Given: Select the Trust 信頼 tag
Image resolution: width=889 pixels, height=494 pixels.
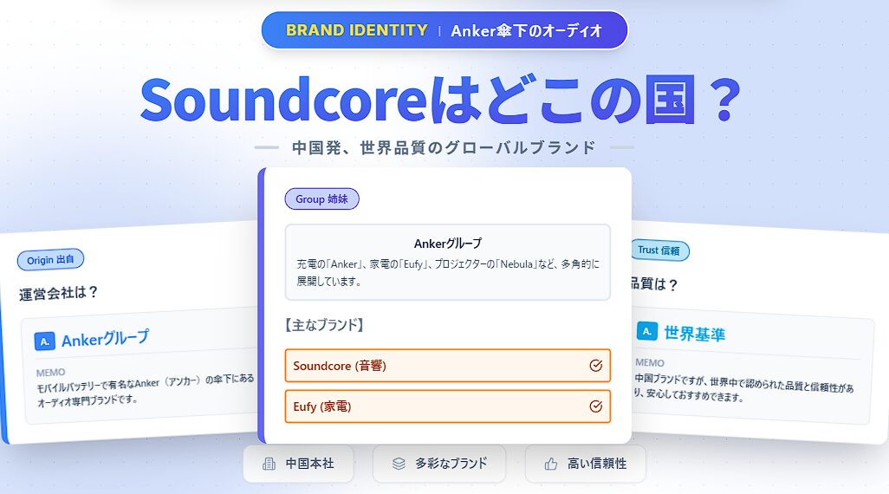Looking at the screenshot, I should point(659,250).
